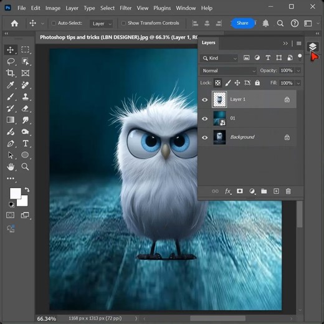Select the Crop tool
324x324 pixels.
point(10,73)
